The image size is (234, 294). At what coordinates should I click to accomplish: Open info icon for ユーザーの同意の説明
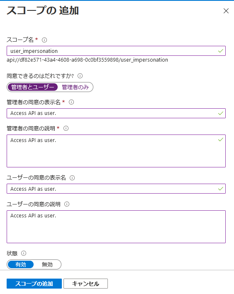tap(67, 204)
